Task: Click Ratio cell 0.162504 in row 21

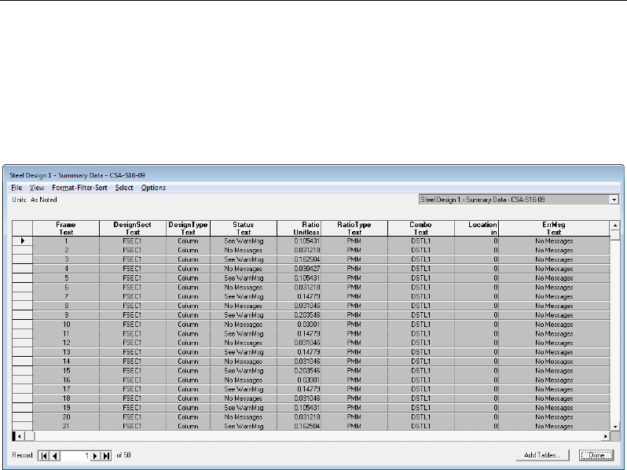Action: [299, 426]
